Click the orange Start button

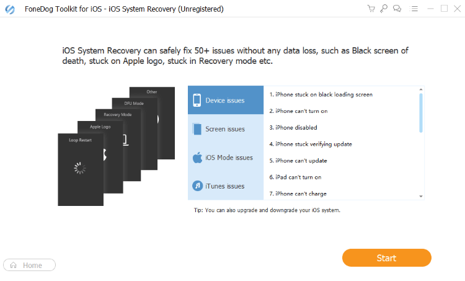(386, 258)
